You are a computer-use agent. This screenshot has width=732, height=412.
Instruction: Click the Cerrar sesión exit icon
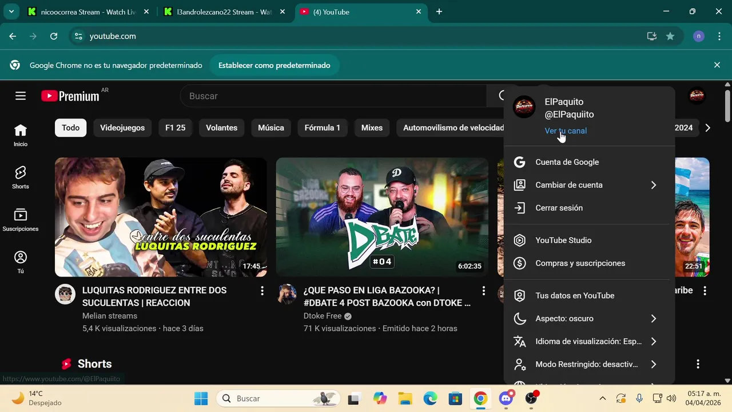(519, 208)
